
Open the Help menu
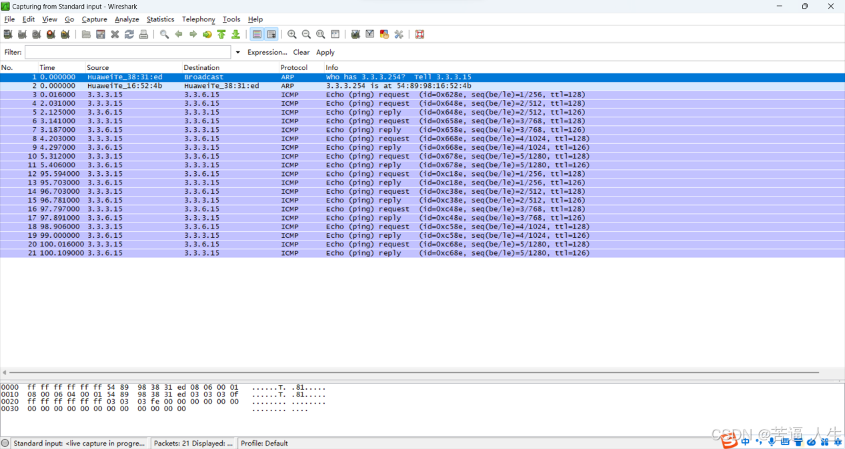coord(255,19)
